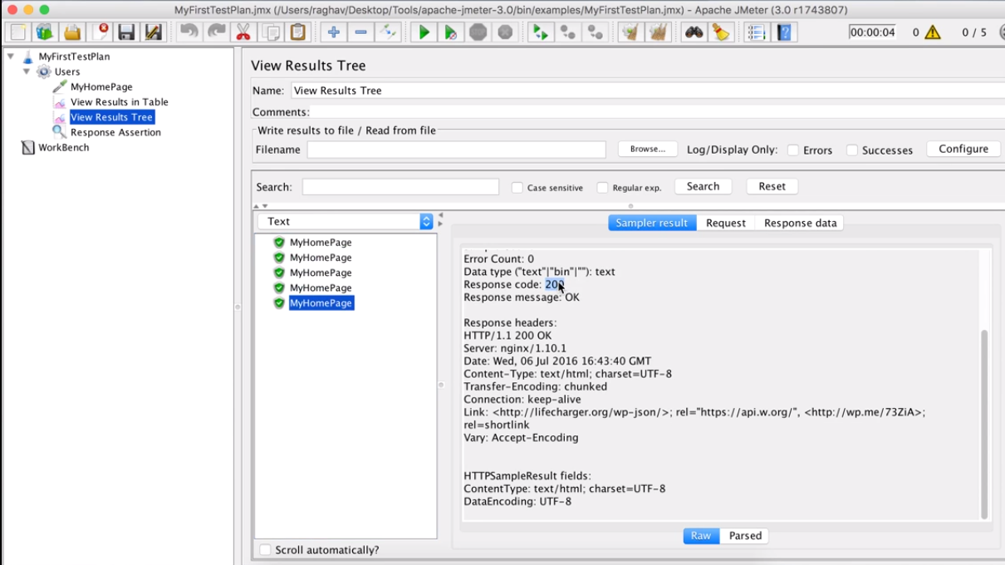1005x565 pixels.
Task: Open the Templates icon in toolbar
Action: [x=45, y=32]
